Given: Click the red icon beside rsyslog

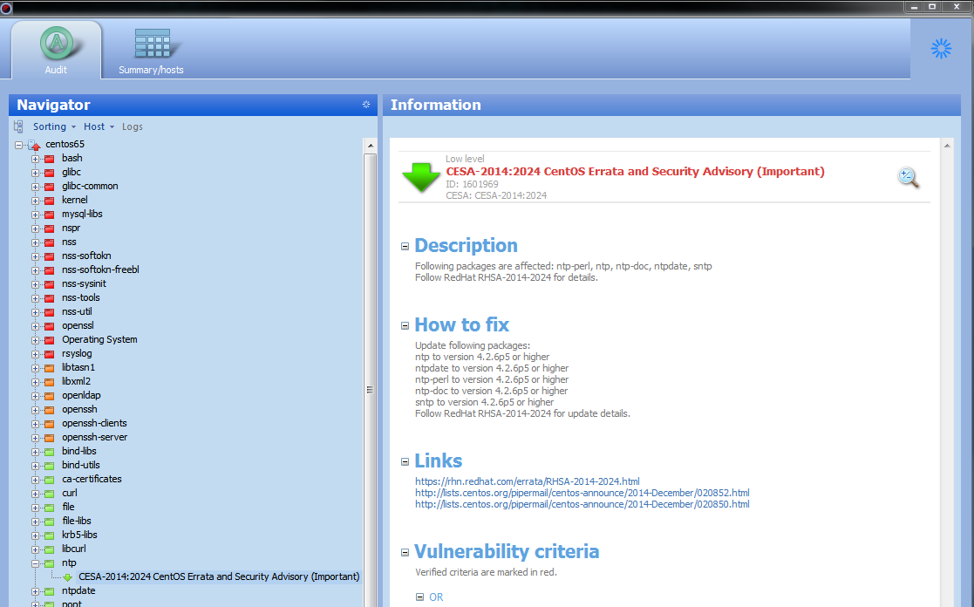Looking at the screenshot, I should [x=49, y=354].
